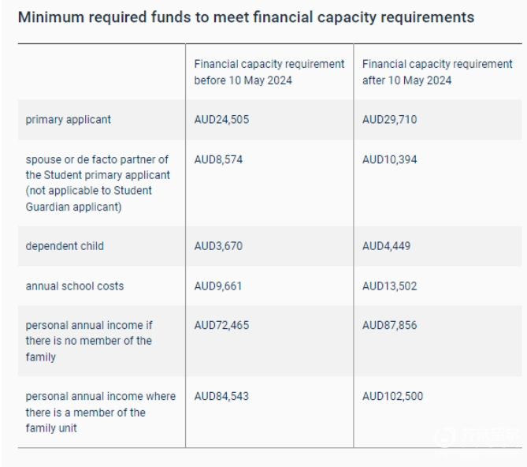Click the spouse or de facto partner label

pos(98,183)
